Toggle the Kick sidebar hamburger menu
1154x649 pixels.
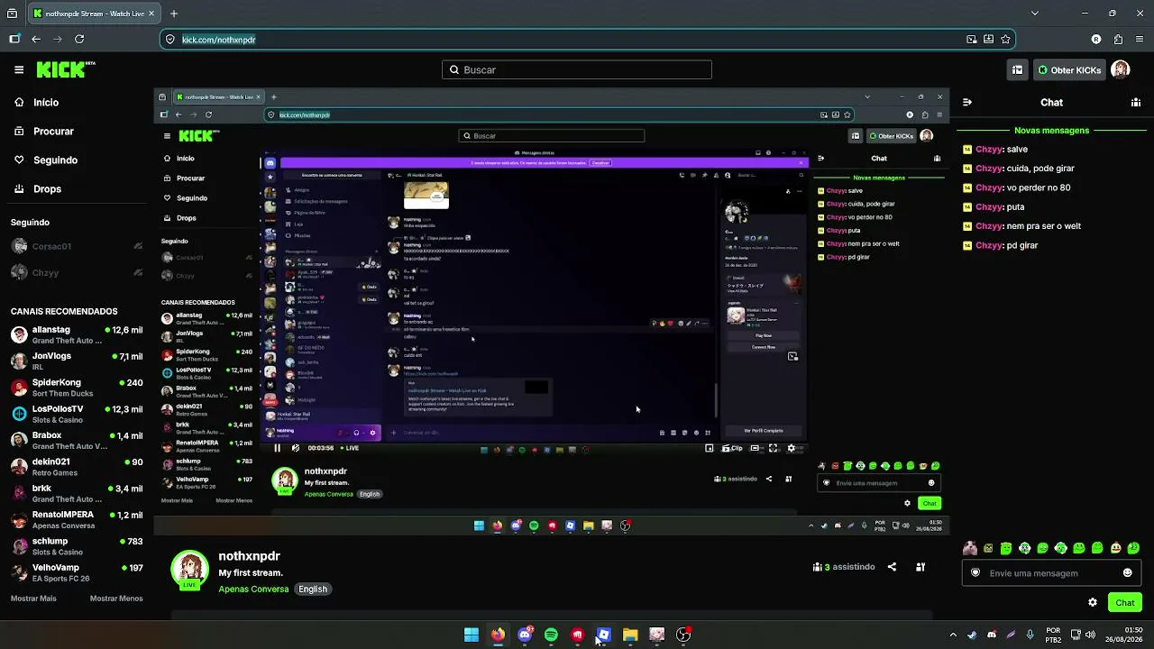point(19,69)
